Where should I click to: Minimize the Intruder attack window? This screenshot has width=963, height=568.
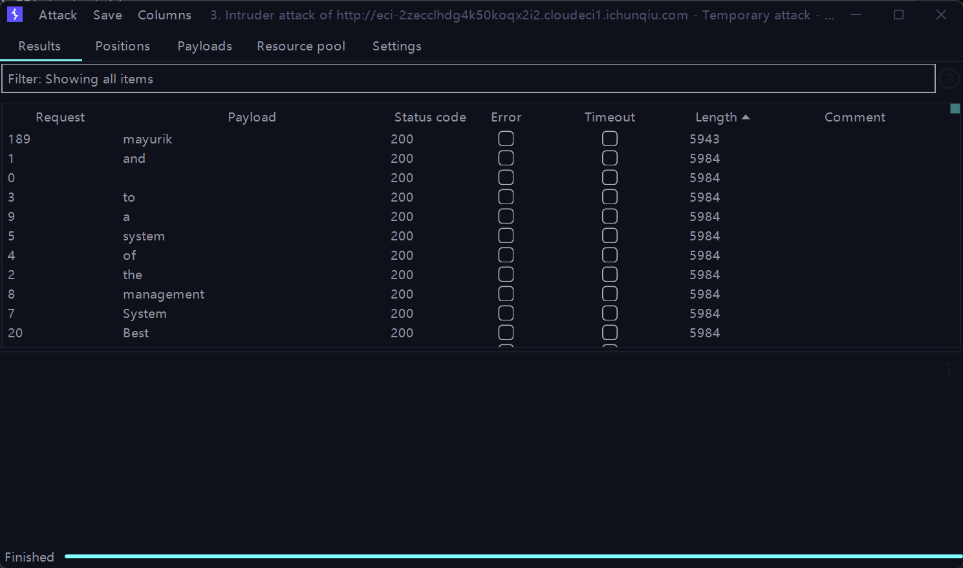point(856,14)
